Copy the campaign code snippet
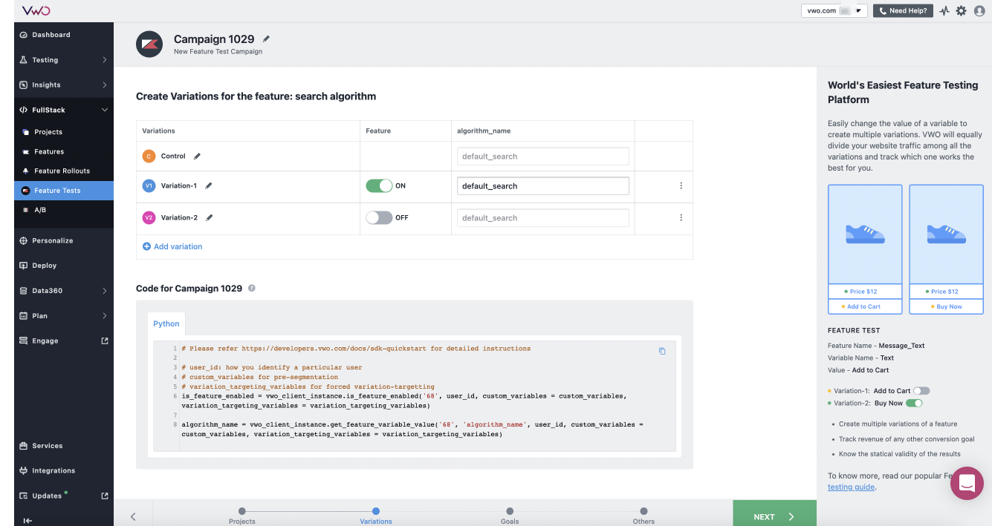Screen dimensions: 992x526 tap(662, 351)
